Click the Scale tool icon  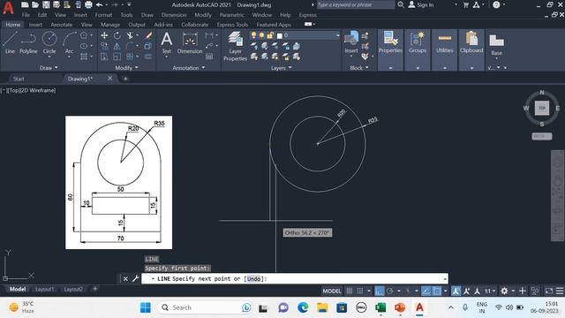click(x=117, y=57)
